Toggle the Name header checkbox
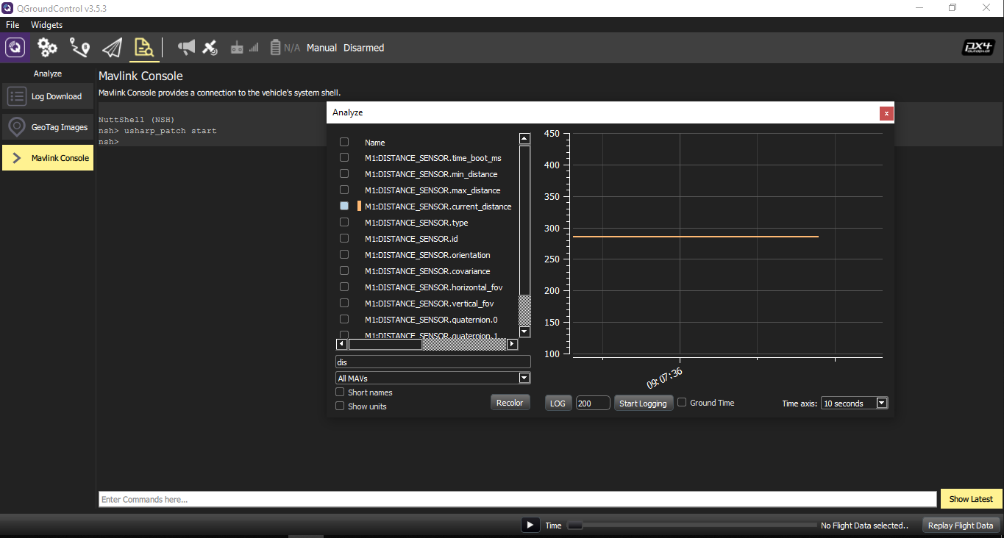Image resolution: width=1004 pixels, height=538 pixels. tap(343, 142)
